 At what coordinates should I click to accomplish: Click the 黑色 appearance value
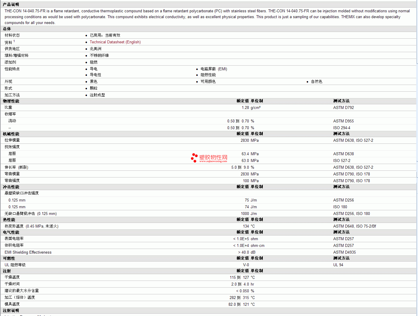[94, 81]
